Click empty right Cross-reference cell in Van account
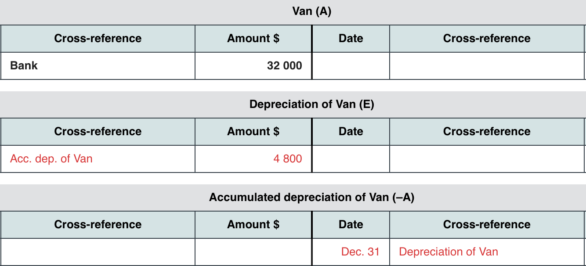The width and height of the screenshot is (586, 266). click(x=487, y=66)
